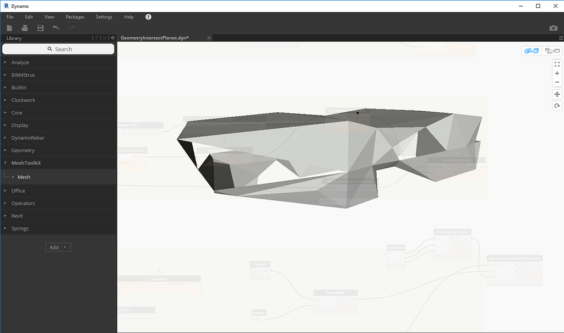Save the graph with the save icon
The height and width of the screenshot is (333, 564).
(x=40, y=28)
